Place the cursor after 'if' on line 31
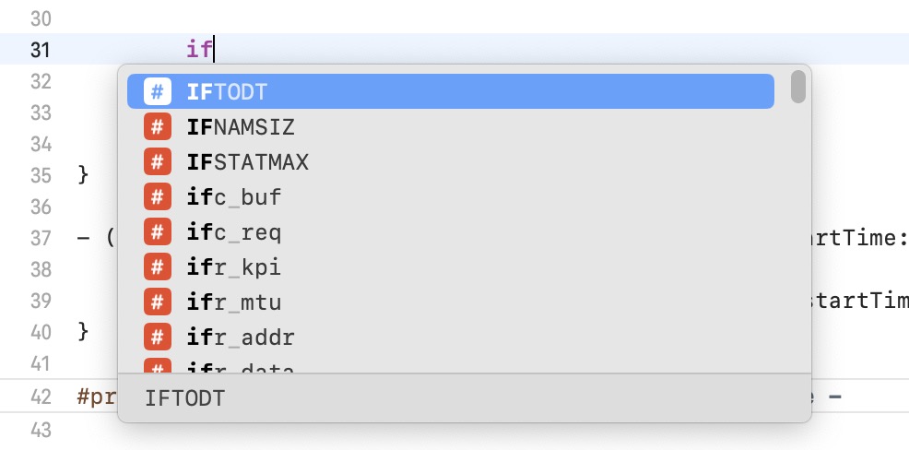This screenshot has height=450, width=909. click(215, 49)
